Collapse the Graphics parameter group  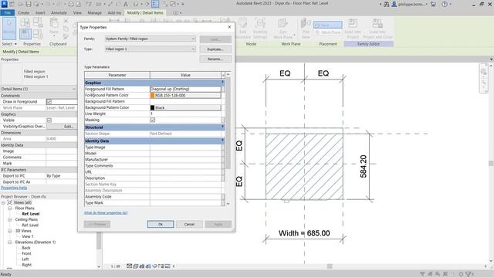coord(223,83)
